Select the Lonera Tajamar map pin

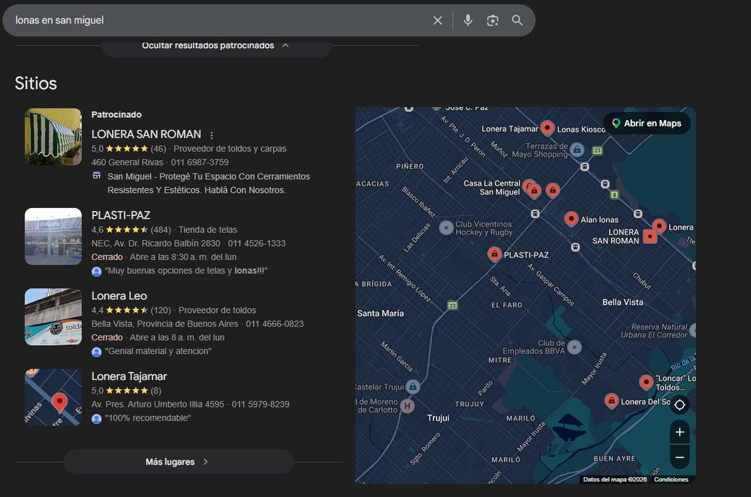548,128
